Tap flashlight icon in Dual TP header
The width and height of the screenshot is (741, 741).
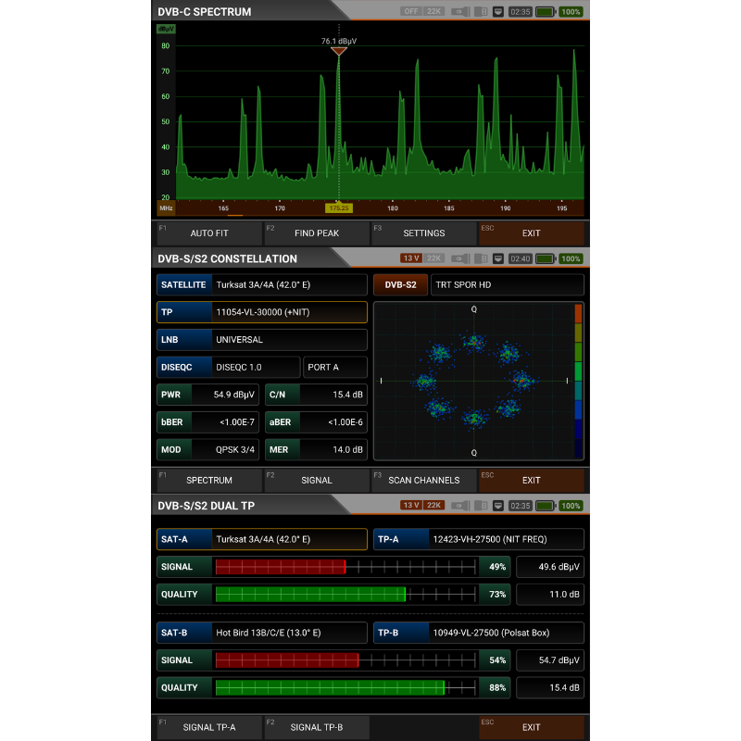click(x=460, y=506)
